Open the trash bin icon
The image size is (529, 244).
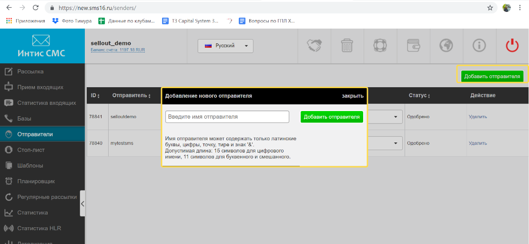(347, 46)
